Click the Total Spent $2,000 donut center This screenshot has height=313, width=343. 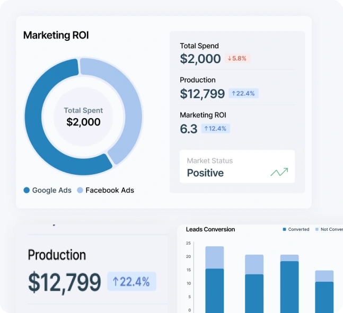coord(83,117)
